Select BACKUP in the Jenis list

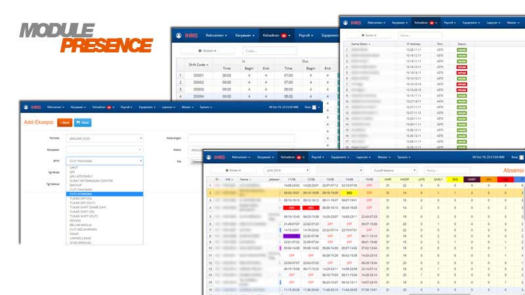tap(104, 185)
